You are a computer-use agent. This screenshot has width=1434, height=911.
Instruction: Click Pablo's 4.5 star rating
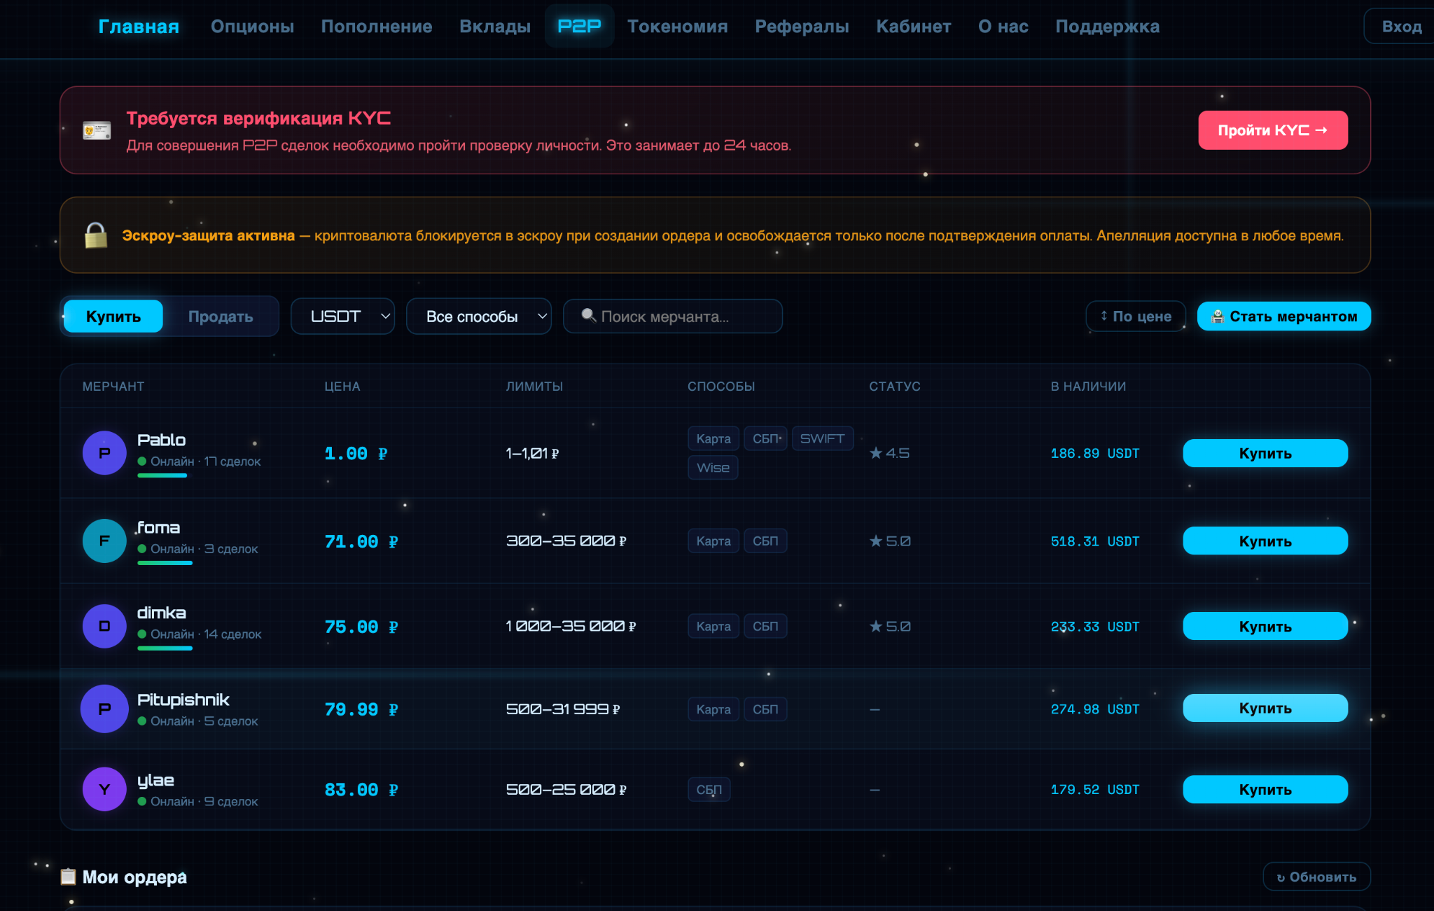pyautogui.click(x=889, y=453)
